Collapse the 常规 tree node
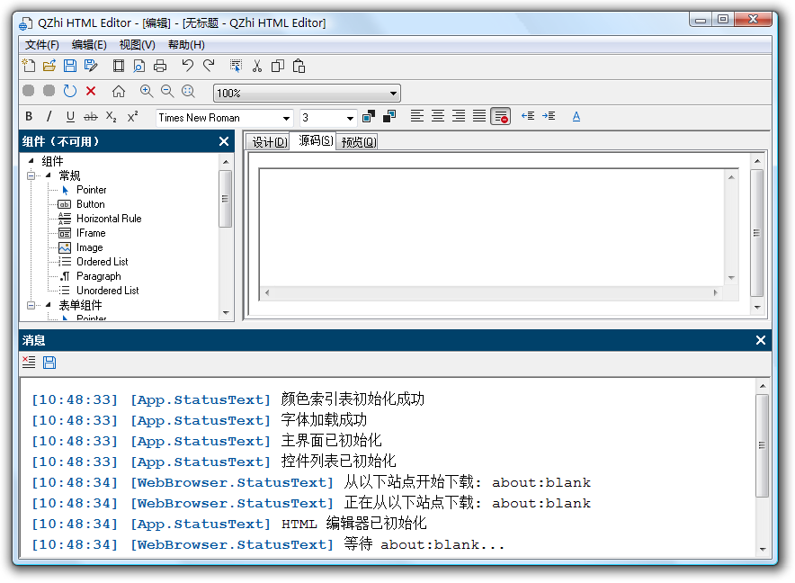Viewport: 795px width, 583px height. (x=31, y=175)
